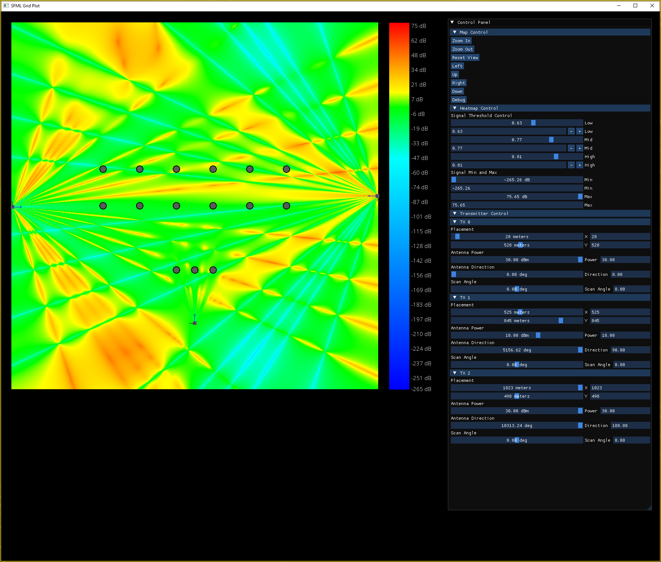Click the minus stepper for Mid threshold
This screenshot has height=562, width=661.
571,148
